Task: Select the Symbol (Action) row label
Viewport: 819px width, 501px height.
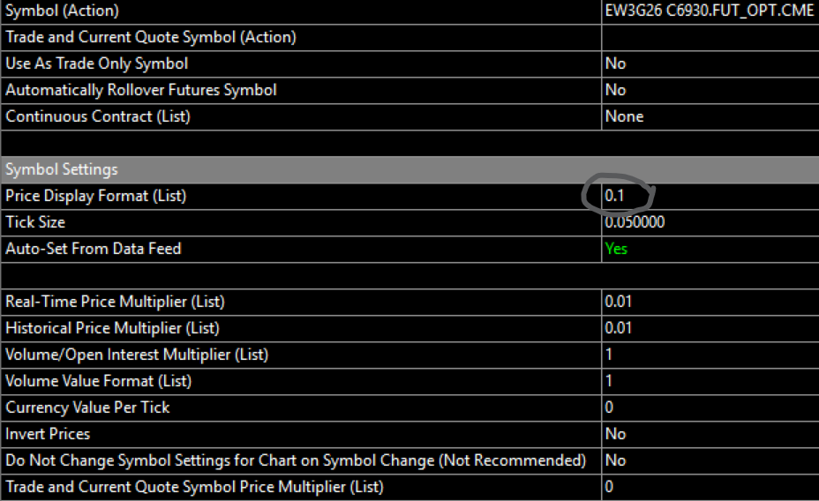Action: 62,11
